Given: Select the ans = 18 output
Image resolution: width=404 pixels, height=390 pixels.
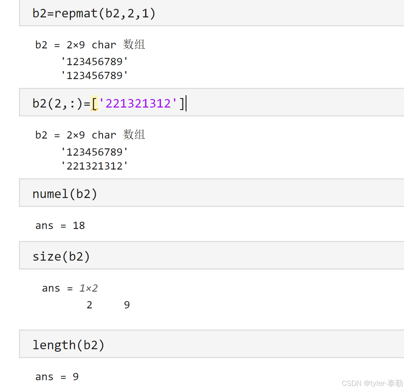Looking at the screenshot, I should pos(60,226).
